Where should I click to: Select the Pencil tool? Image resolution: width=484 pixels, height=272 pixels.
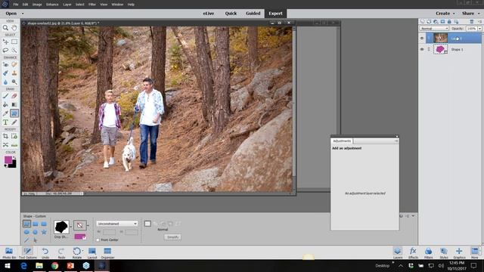pos(14,122)
